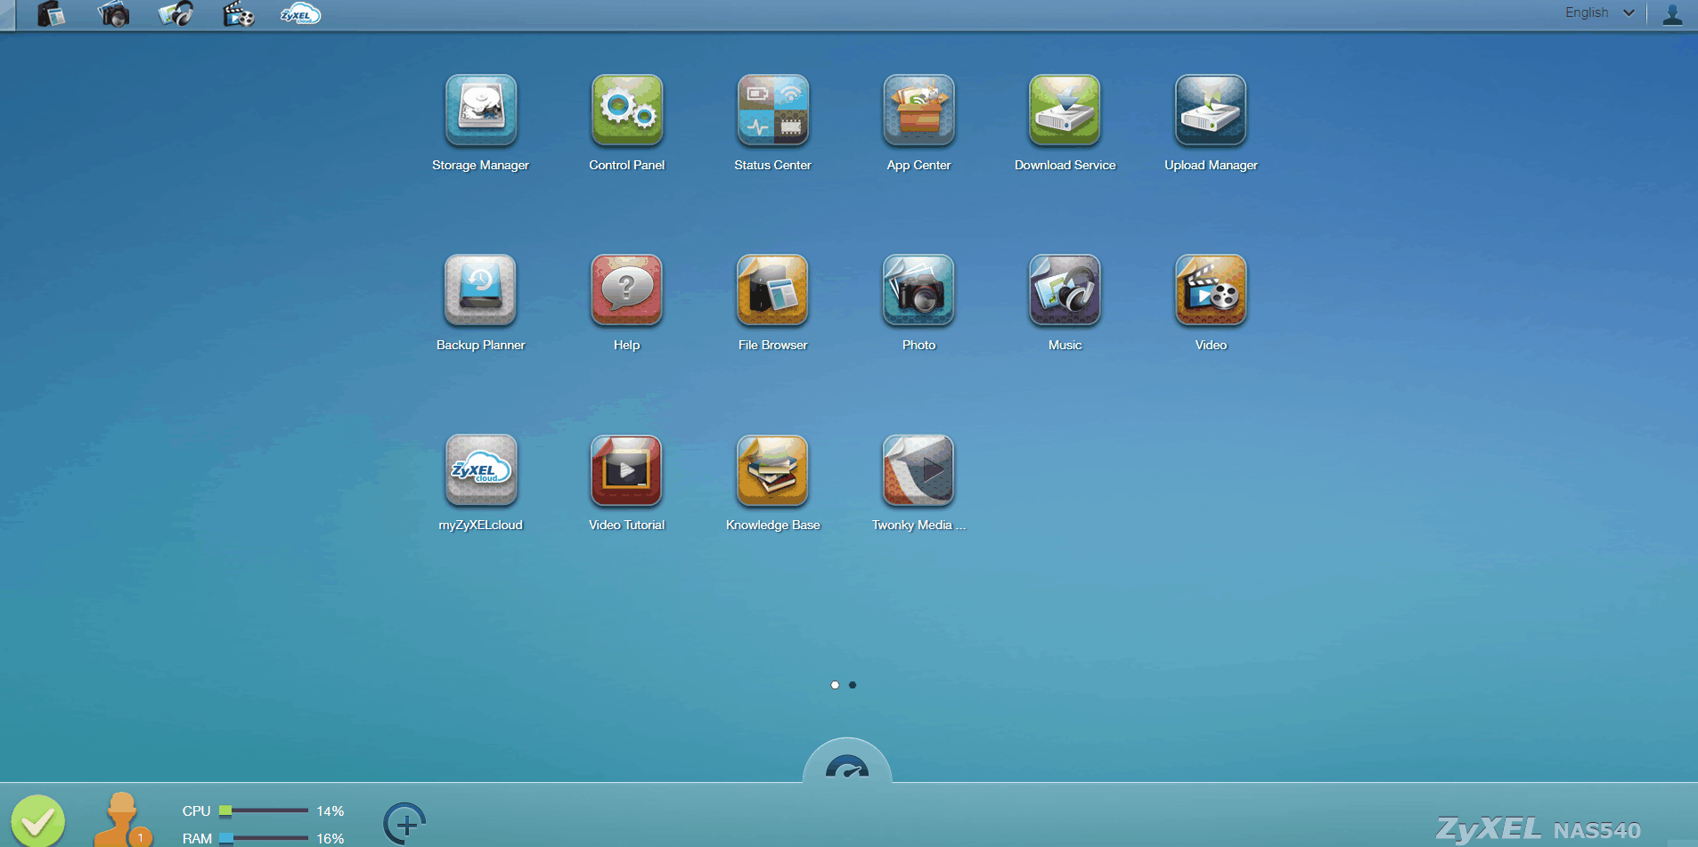Launch the Control Panel app
The height and width of the screenshot is (847, 1698).
click(x=626, y=110)
